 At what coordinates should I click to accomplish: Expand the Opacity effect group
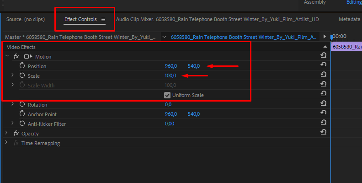(x=6, y=133)
